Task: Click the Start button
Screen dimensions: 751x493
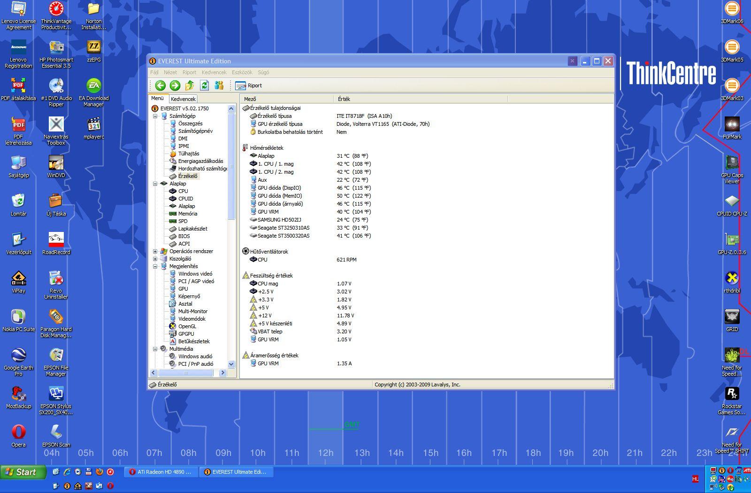Action: 23,472
